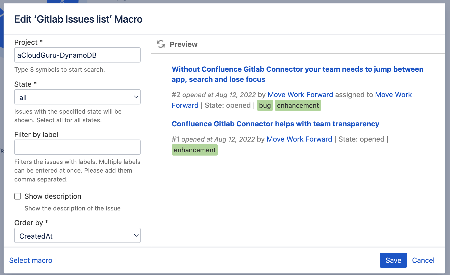Viewport: 450px width, 275px height.
Task: Click the 'enhancement' label on issue #1
Action: [195, 150]
